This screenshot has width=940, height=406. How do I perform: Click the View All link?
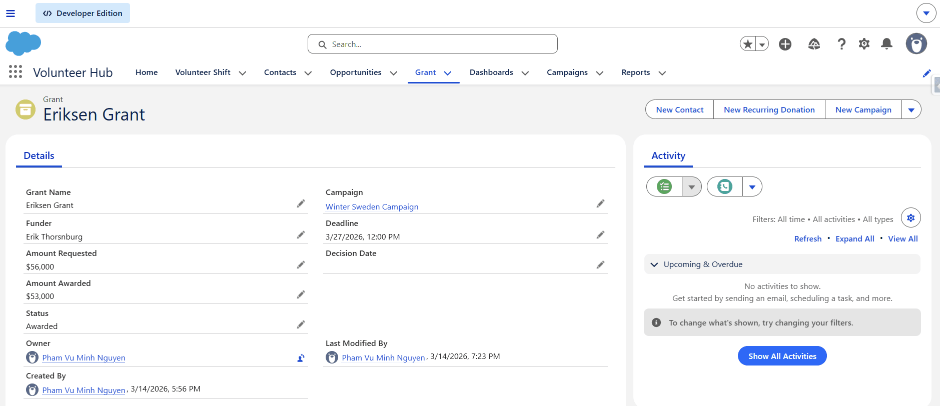tap(903, 239)
